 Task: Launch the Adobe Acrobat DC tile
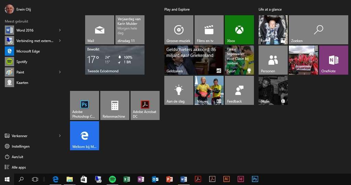[x=145, y=106]
